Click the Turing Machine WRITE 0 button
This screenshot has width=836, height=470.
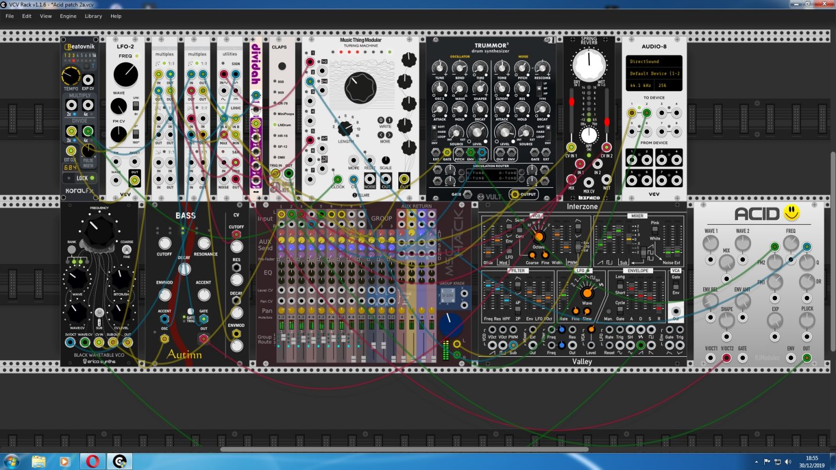click(x=381, y=120)
